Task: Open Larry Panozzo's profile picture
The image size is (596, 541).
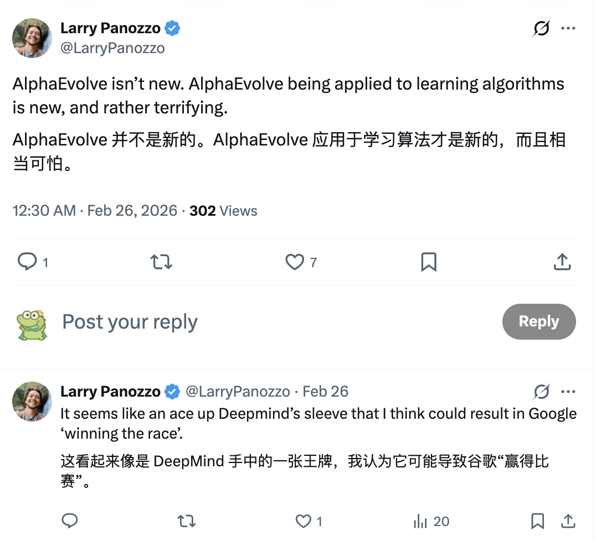Action: point(32,38)
